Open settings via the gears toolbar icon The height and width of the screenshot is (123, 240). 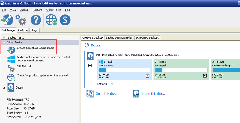(21, 20)
